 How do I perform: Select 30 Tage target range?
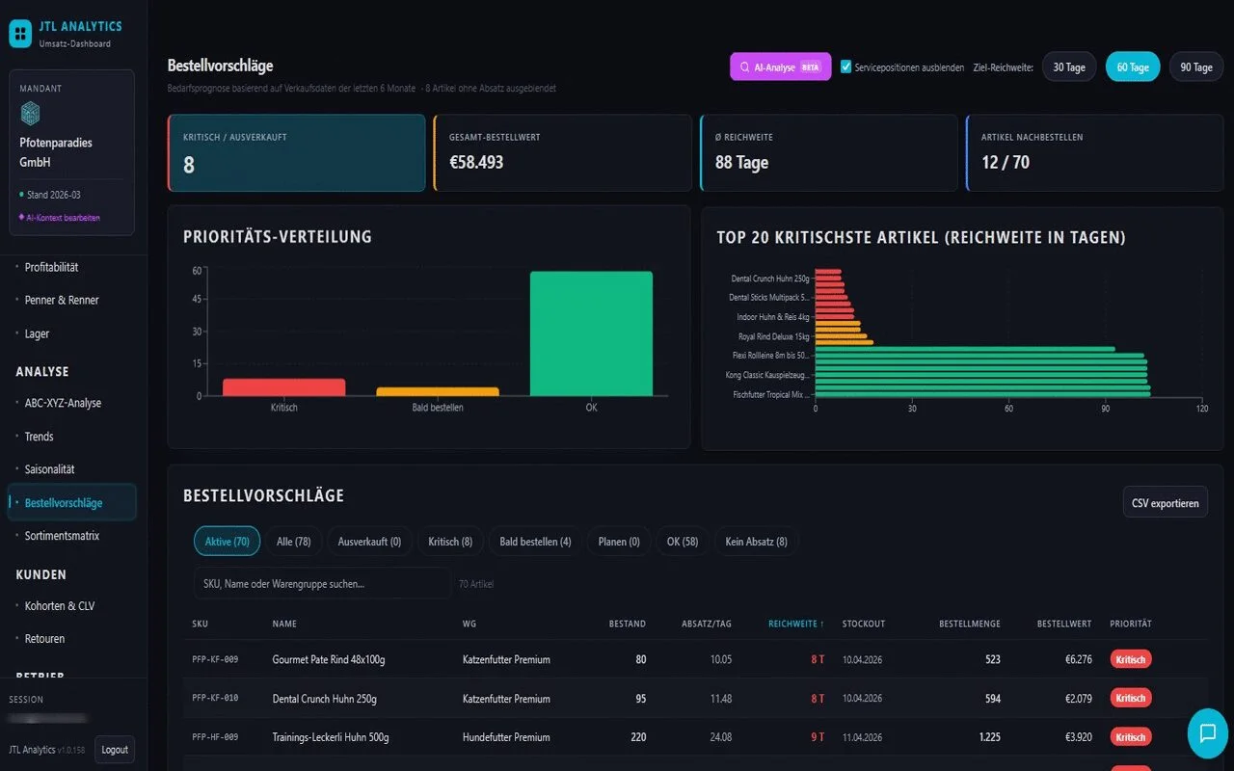click(1068, 67)
